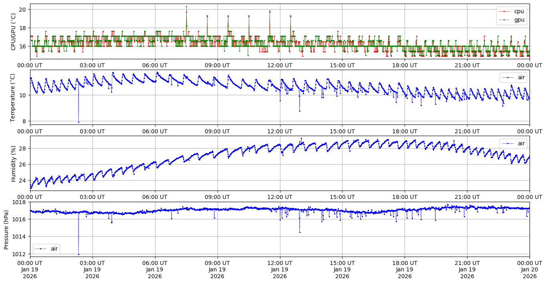Click the highest humidity point near 13:00 UT
The image size is (546, 283).
[301, 138]
